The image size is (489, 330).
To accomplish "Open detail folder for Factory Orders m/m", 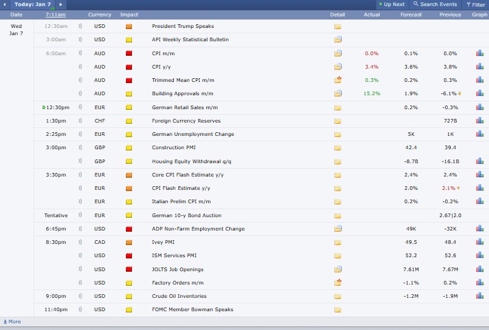I will coord(338,283).
